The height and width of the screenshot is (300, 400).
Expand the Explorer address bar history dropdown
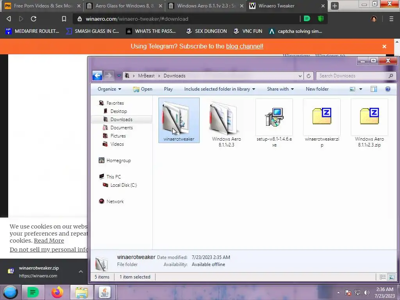click(x=300, y=76)
